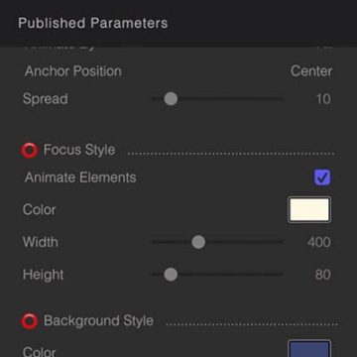Click the Height slider handle
The height and width of the screenshot is (357, 357).
click(171, 275)
